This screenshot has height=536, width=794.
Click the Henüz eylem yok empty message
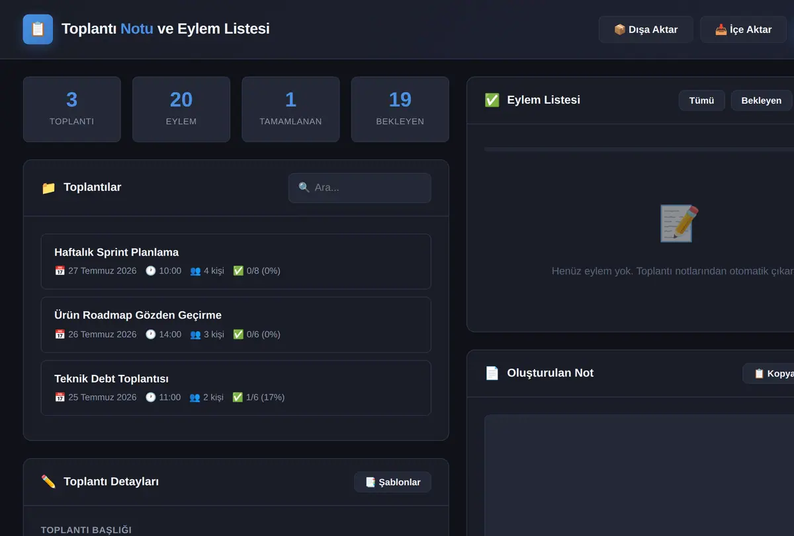[673, 272]
